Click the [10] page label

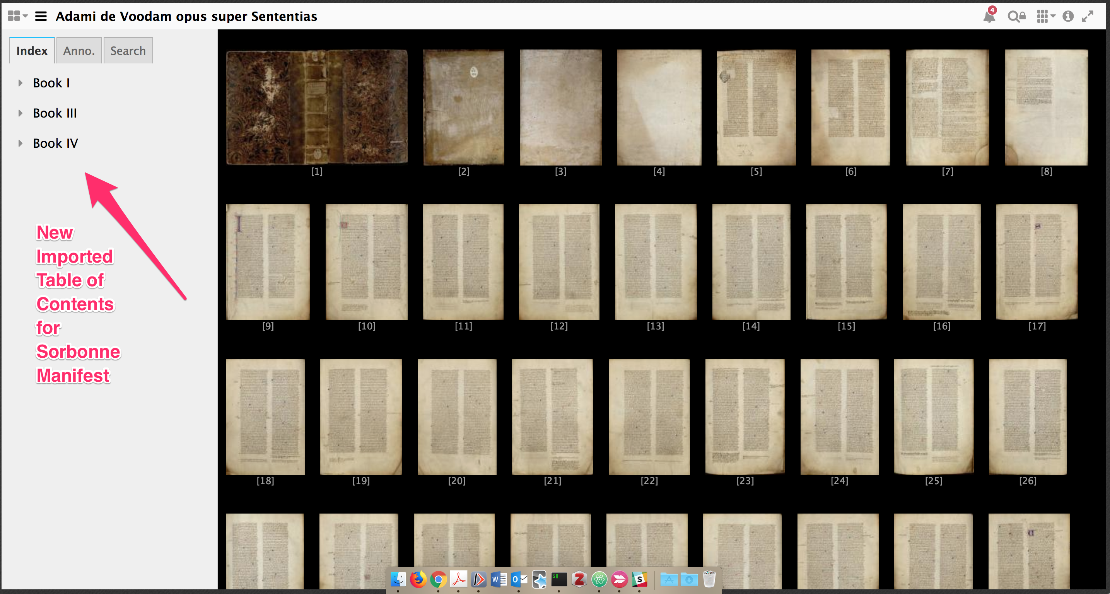pyautogui.click(x=367, y=326)
